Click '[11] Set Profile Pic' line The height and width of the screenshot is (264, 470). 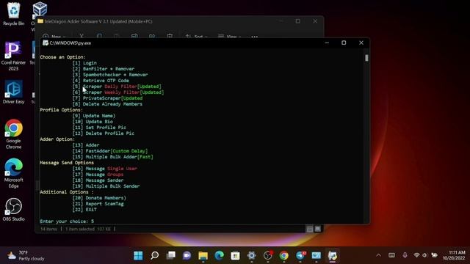pyautogui.click(x=99, y=128)
